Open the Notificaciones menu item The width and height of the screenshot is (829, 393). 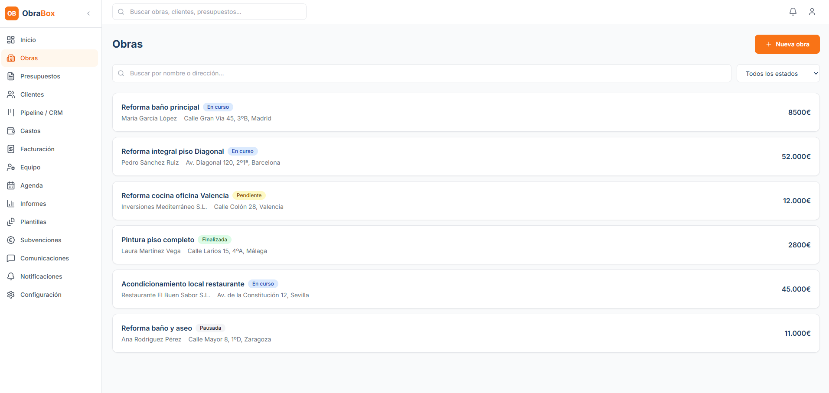coord(50,276)
